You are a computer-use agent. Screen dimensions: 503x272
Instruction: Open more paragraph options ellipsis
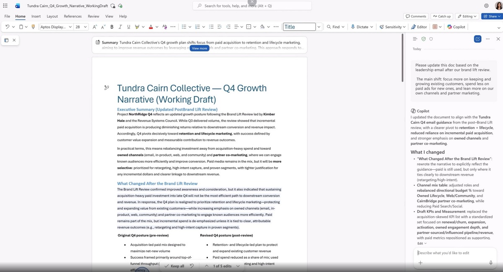pos(276,27)
